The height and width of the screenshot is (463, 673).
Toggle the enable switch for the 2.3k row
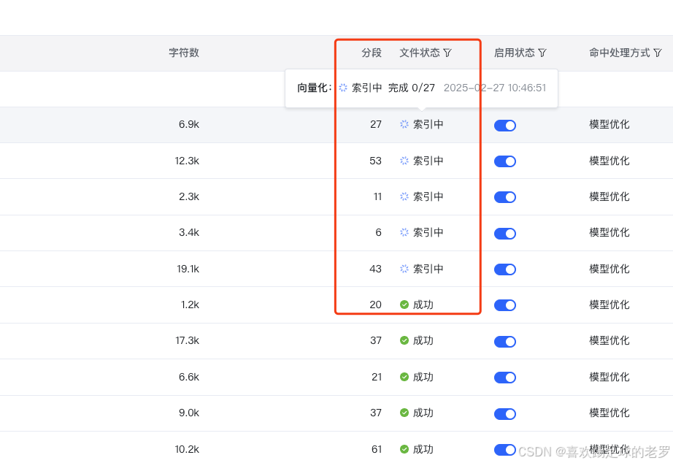[505, 197]
